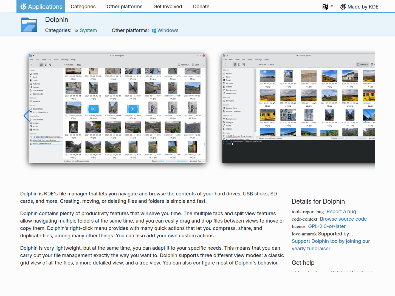Viewport: 395px width, 296px height.
Task: Click the Dolphin page title heading
Action: [57, 20]
